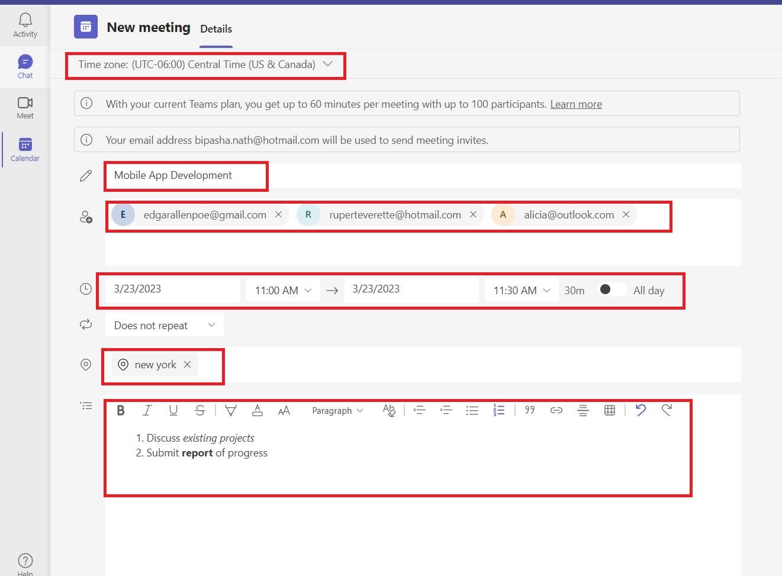The height and width of the screenshot is (576, 782).
Task: Remove edgarallenpoe@gmail.com attendee
Action: tap(278, 214)
